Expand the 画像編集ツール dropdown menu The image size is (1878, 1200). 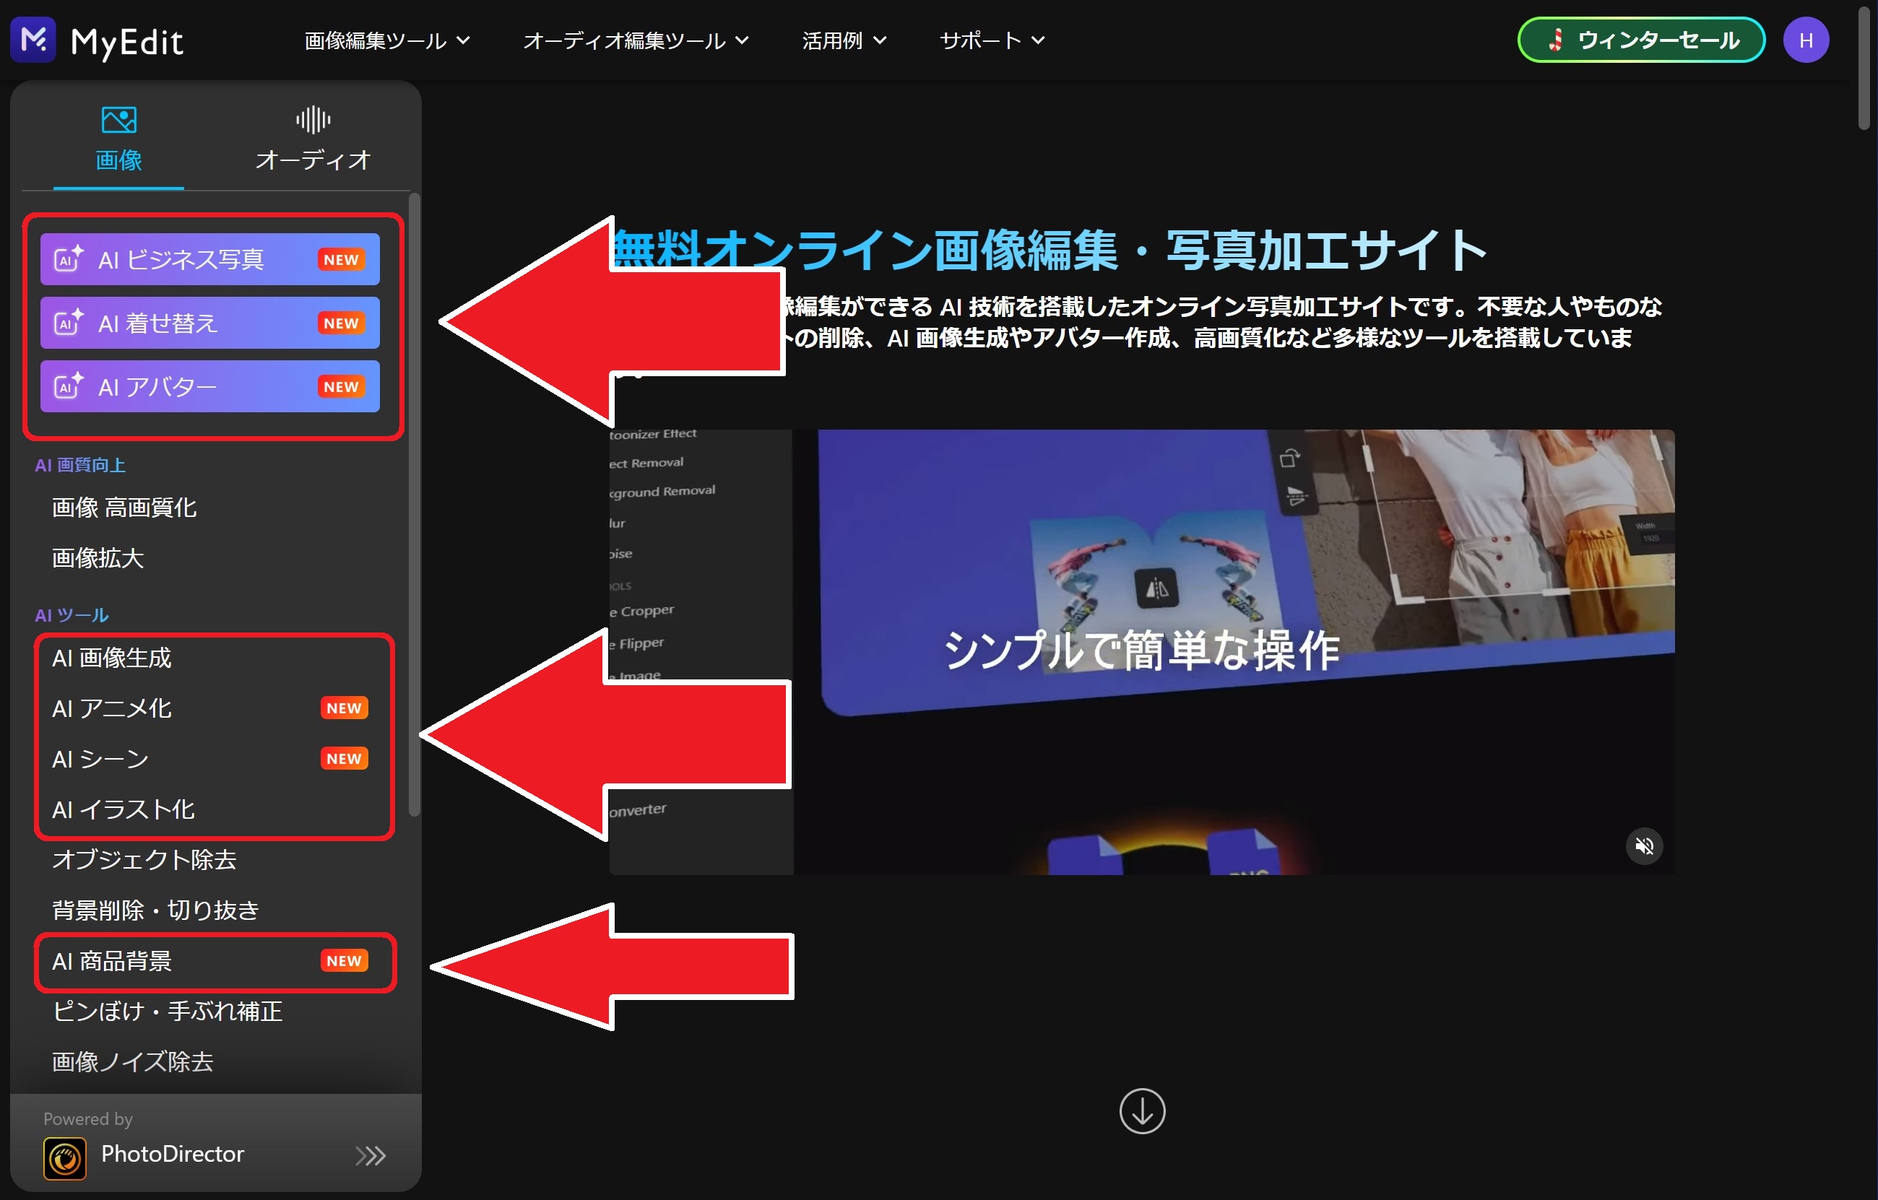click(x=387, y=40)
